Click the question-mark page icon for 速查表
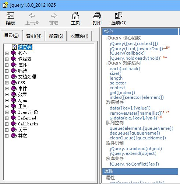 [14, 47]
